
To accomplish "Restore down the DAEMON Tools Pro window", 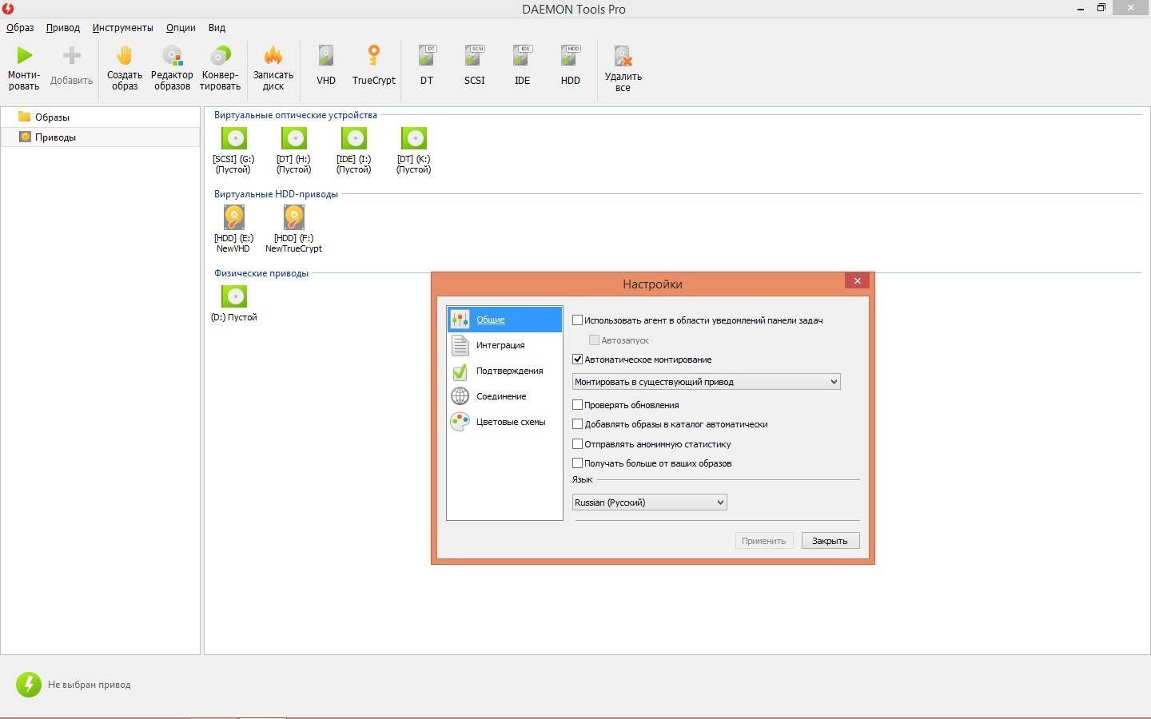I will pyautogui.click(x=1101, y=8).
